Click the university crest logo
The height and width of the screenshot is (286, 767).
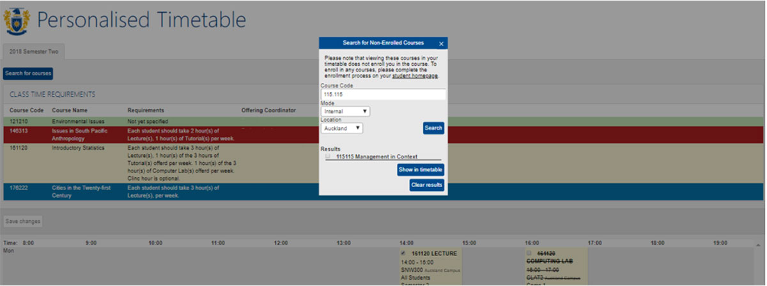17,21
